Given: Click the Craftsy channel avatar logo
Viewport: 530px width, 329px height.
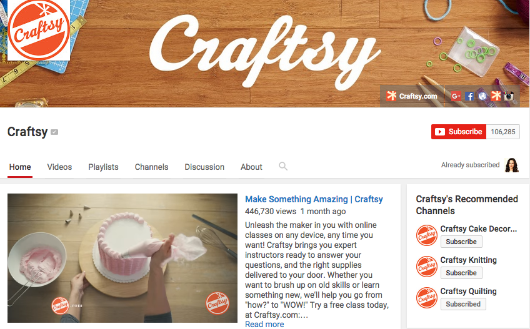Looking at the screenshot, I should tap(39, 30).
